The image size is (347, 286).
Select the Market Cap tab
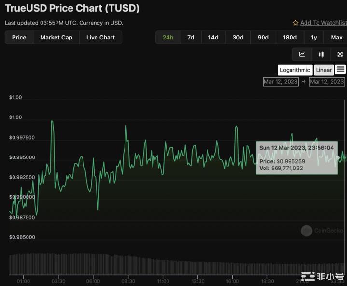[56, 38]
